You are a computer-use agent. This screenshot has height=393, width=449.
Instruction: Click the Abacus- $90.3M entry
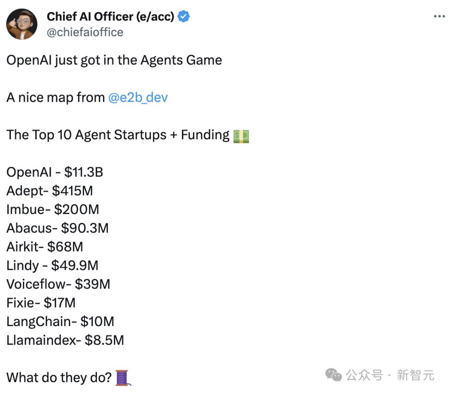57,228
